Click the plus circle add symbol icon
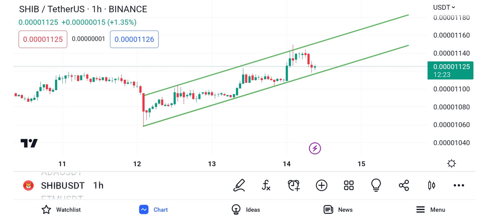The image size is (489, 220). pyautogui.click(x=322, y=185)
